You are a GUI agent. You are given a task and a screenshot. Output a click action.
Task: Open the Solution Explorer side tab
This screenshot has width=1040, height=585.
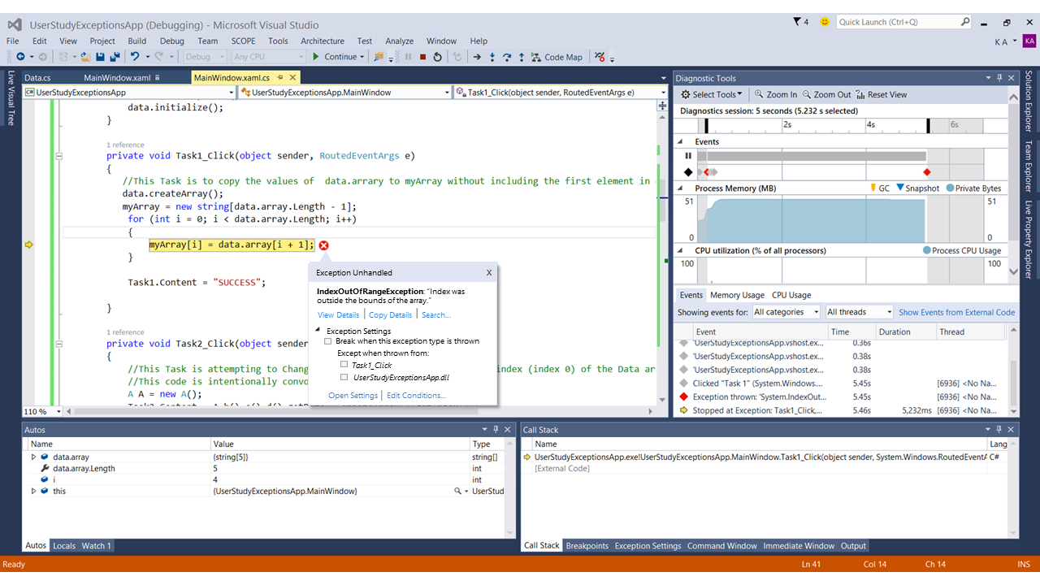(x=1028, y=102)
